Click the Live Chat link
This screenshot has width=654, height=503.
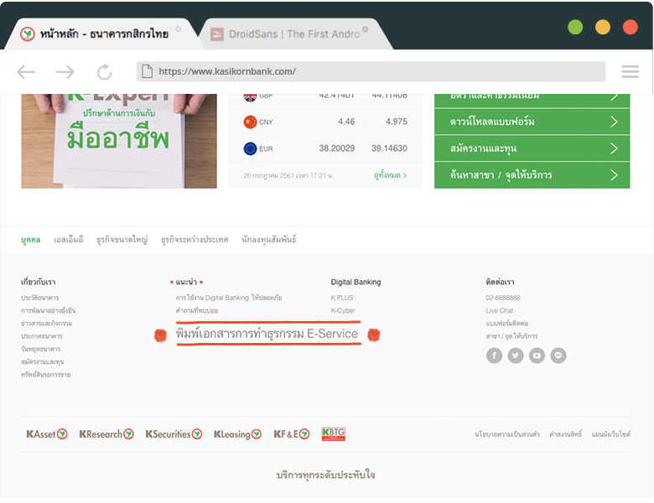499,310
